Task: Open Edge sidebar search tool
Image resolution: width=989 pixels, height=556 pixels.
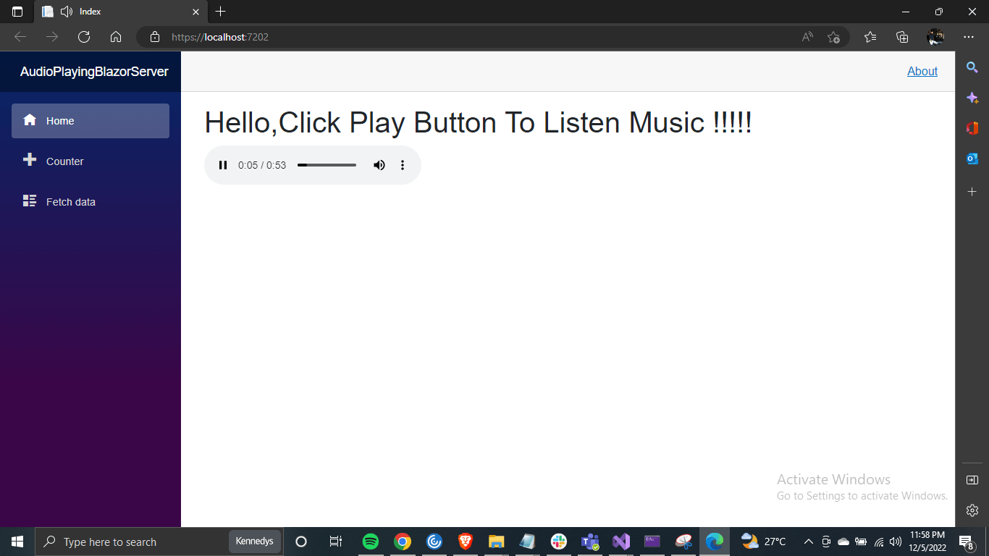Action: click(x=972, y=67)
